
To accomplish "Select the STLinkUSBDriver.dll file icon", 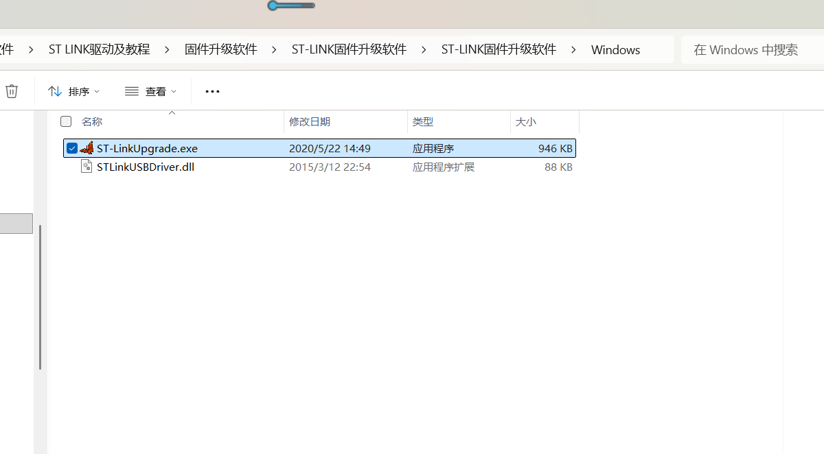I will 87,167.
